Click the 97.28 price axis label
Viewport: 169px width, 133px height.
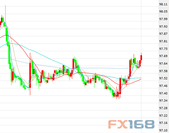(x=163, y=108)
